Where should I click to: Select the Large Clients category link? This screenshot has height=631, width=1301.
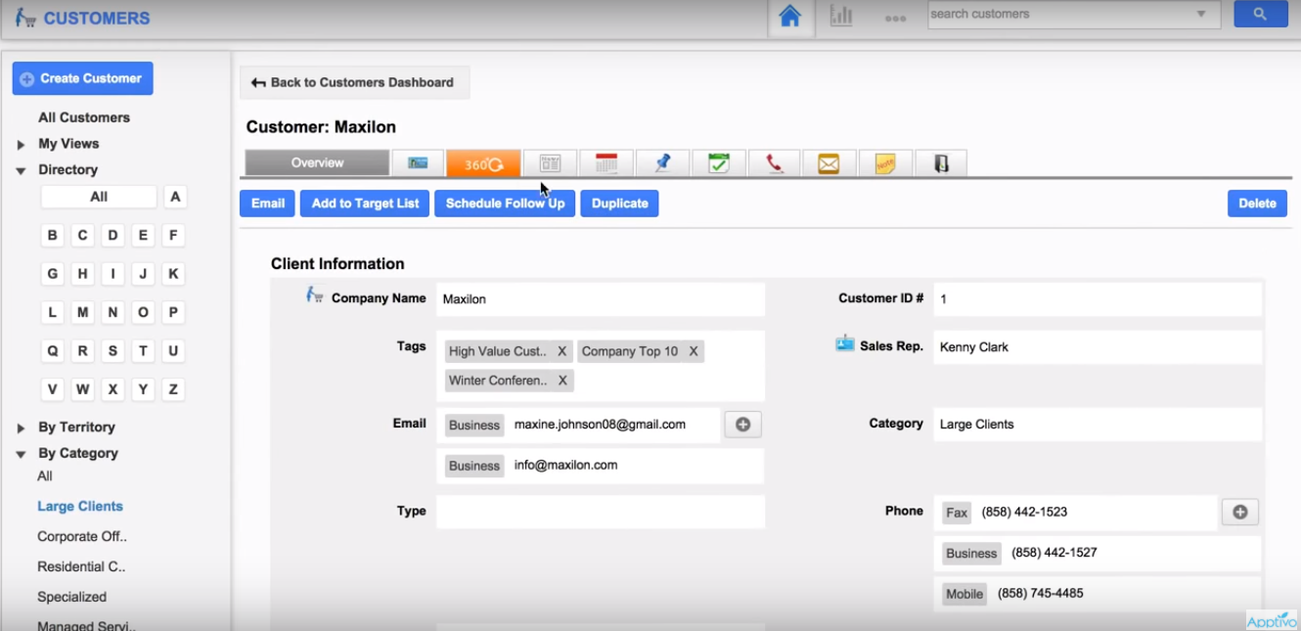pyautogui.click(x=79, y=506)
